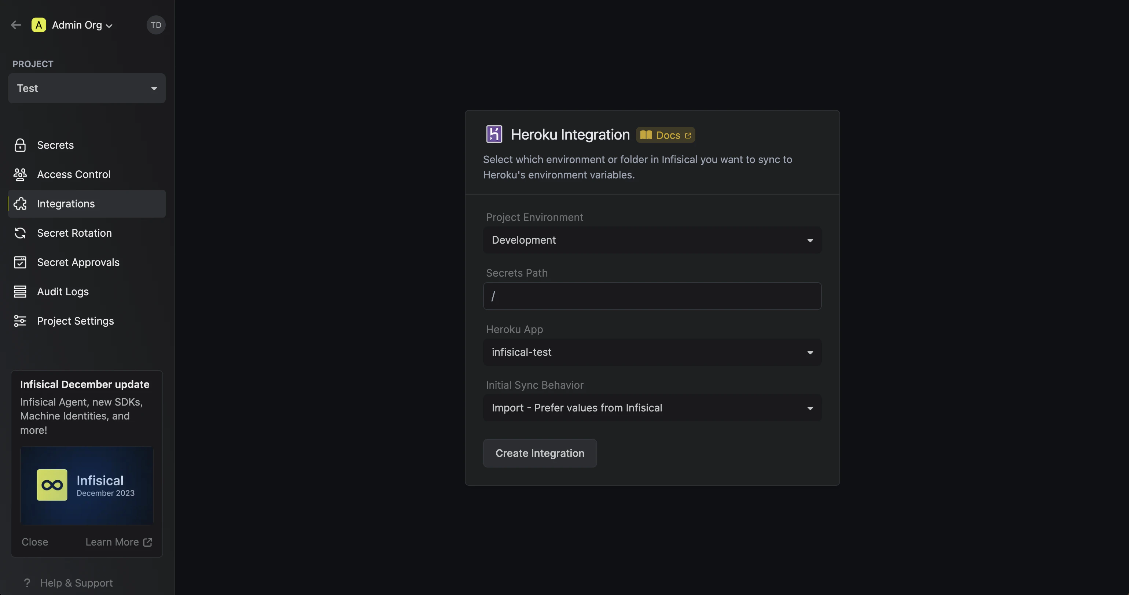Click the Admin Org organization name
Image resolution: width=1129 pixels, height=595 pixels.
click(x=77, y=25)
